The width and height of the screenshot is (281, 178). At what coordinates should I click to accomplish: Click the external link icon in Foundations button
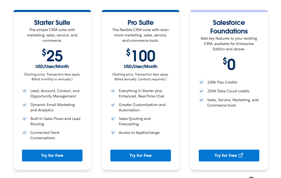tap(241, 155)
